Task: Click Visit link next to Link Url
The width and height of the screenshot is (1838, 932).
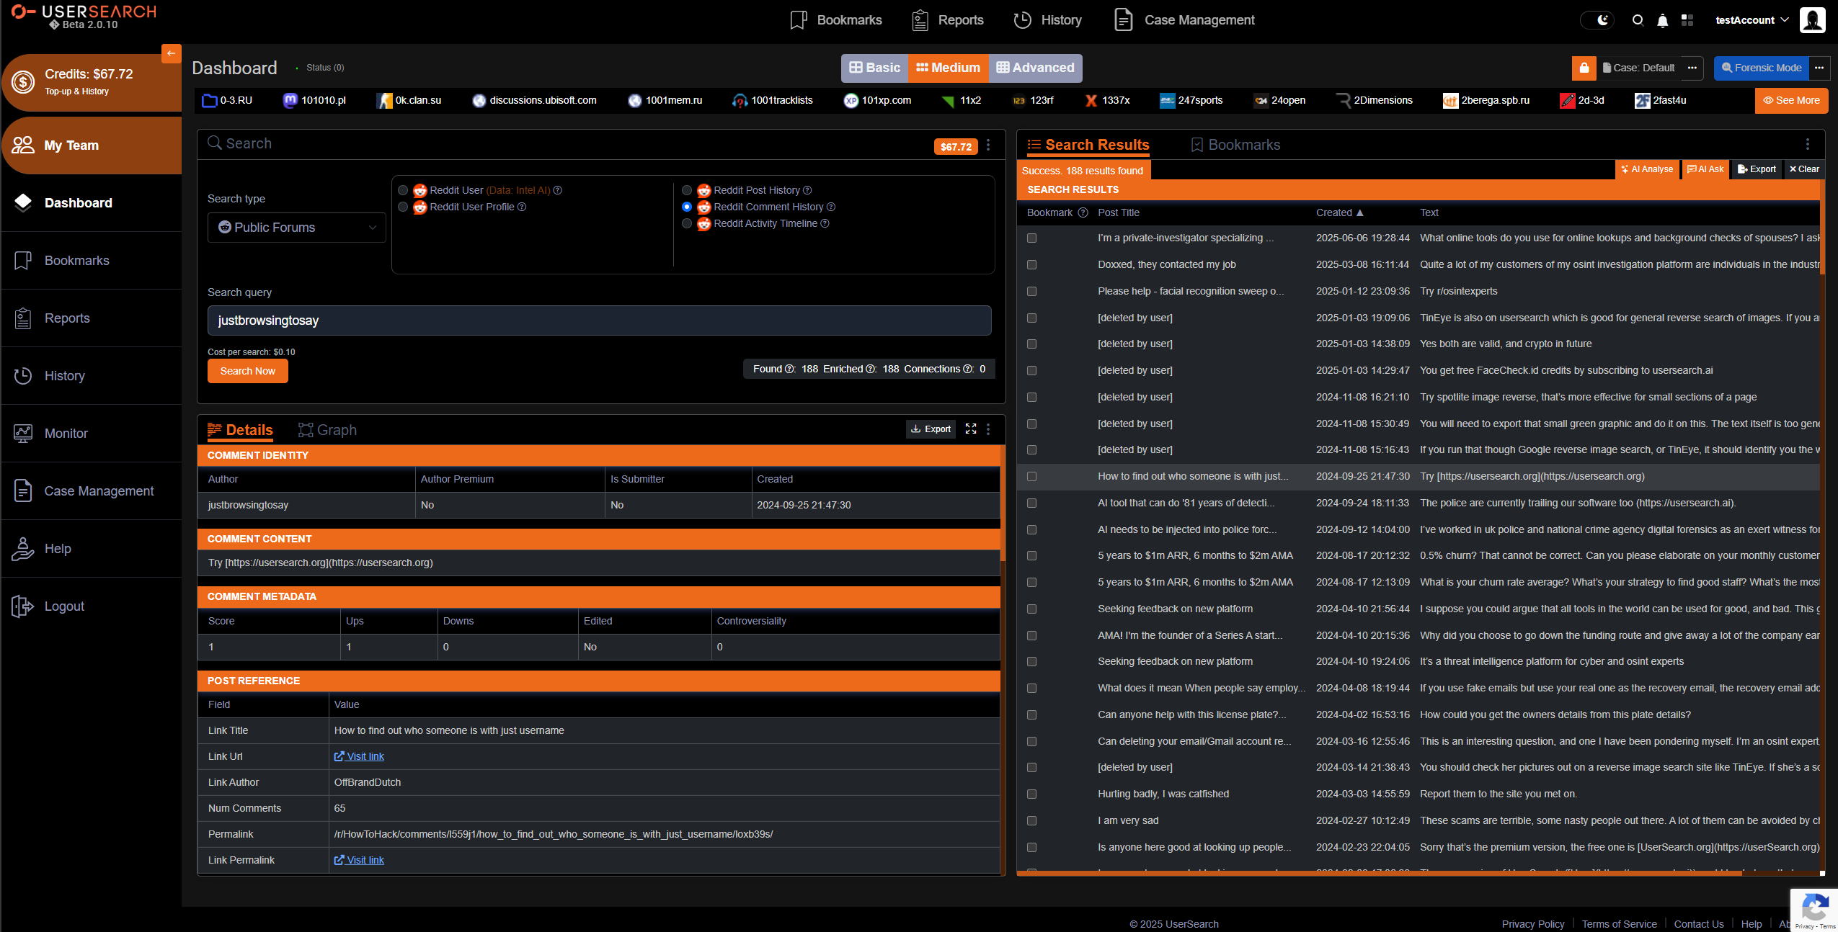Action: point(359,756)
